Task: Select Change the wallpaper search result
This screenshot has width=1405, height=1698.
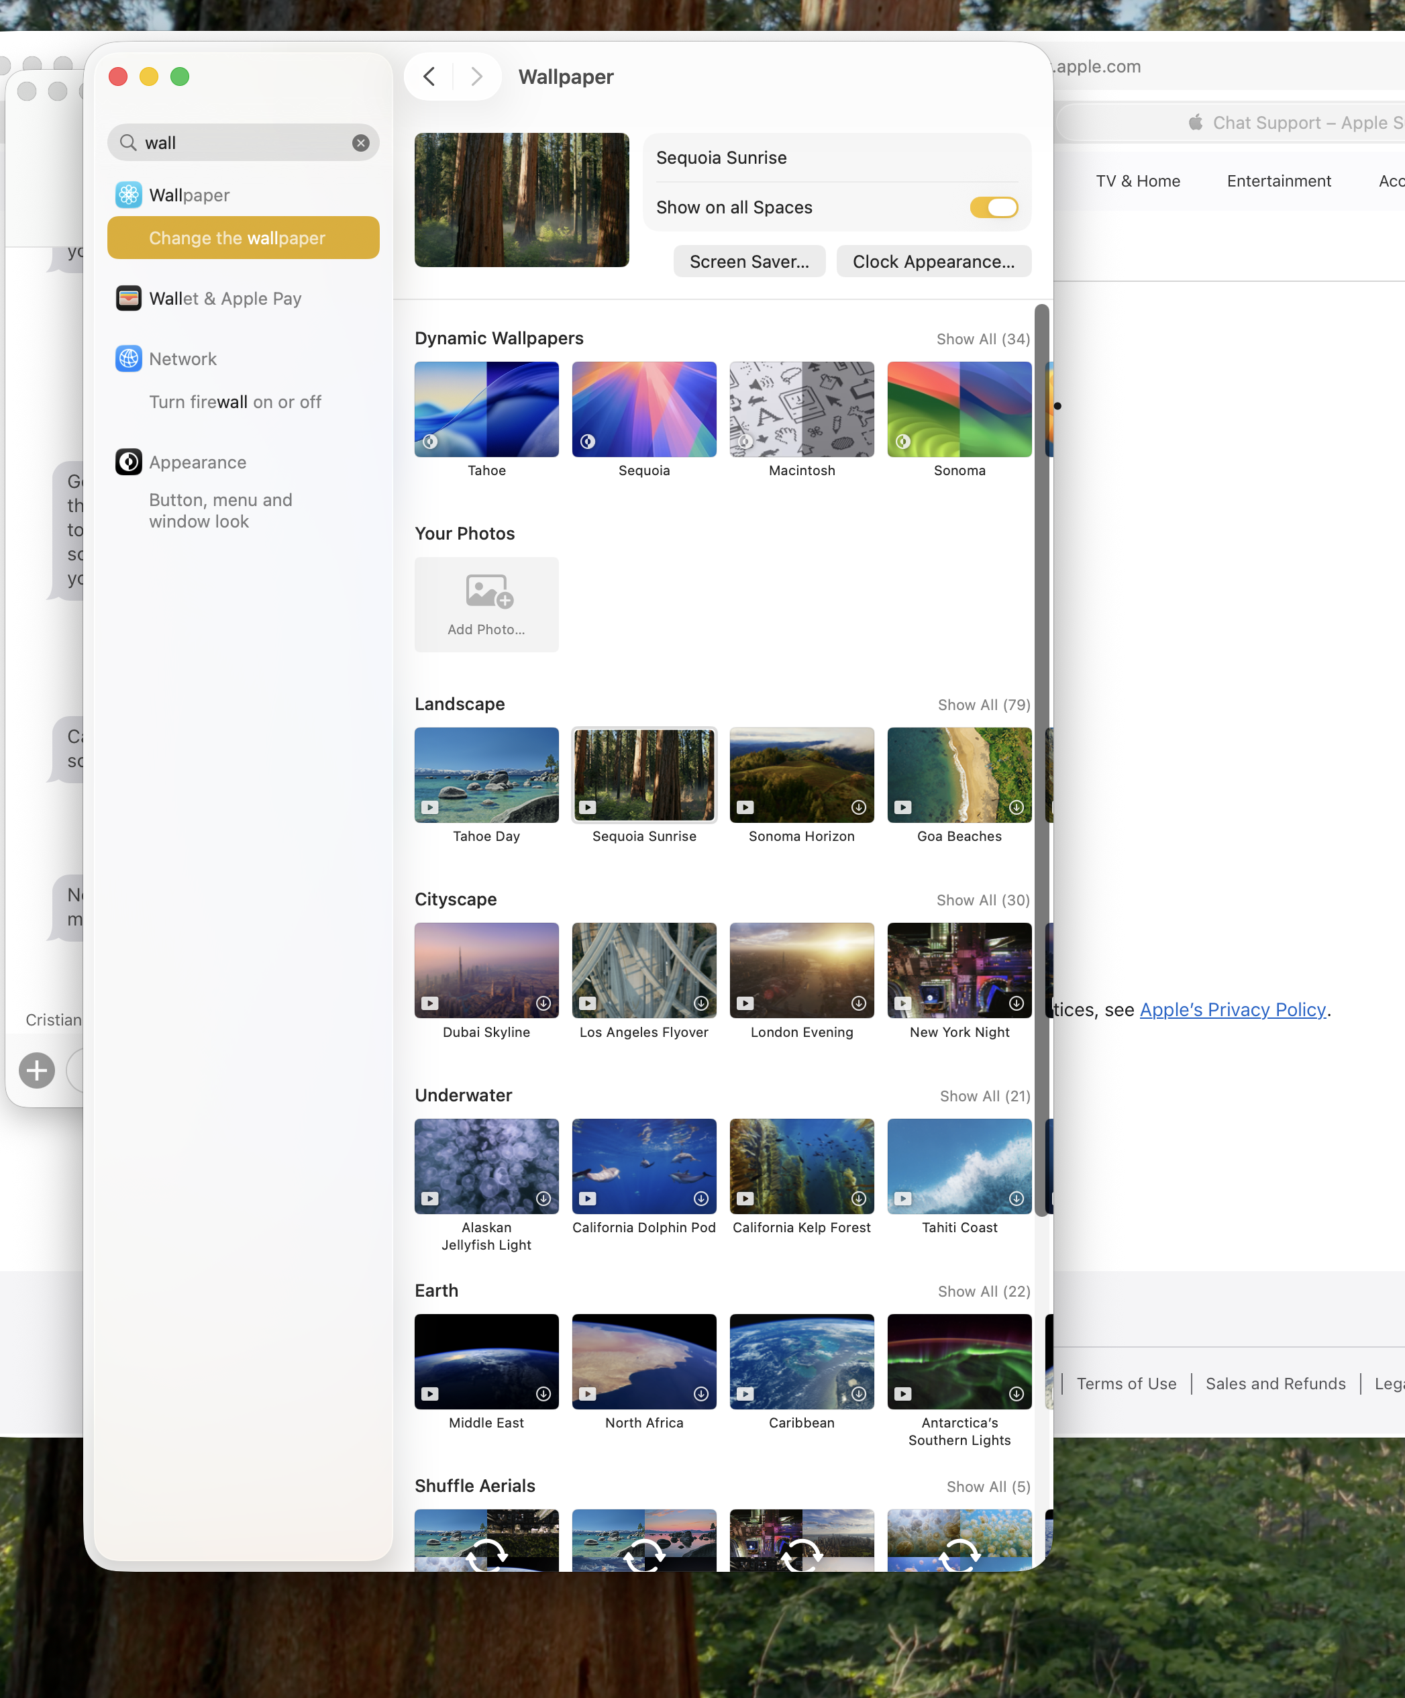Action: (x=242, y=238)
